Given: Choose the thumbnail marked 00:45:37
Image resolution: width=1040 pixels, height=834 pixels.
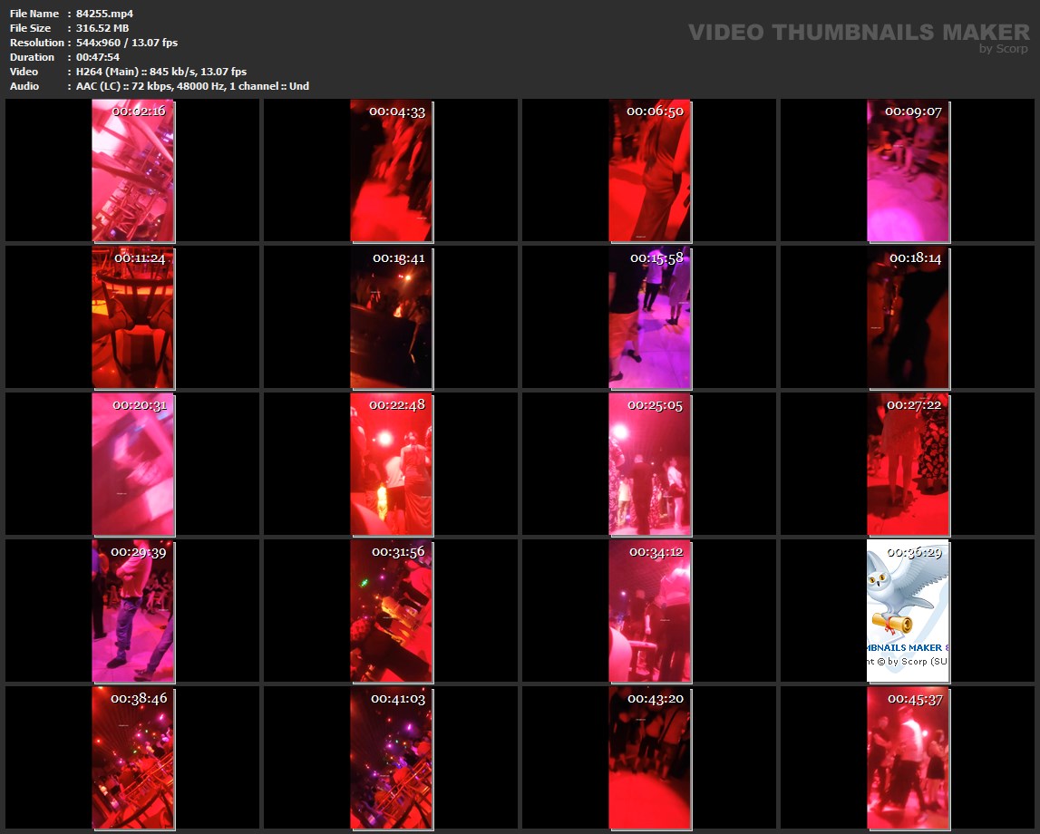Looking at the screenshot, I should [908, 759].
